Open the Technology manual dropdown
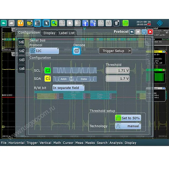The height and width of the screenshot is (169, 169). click(x=128, y=126)
